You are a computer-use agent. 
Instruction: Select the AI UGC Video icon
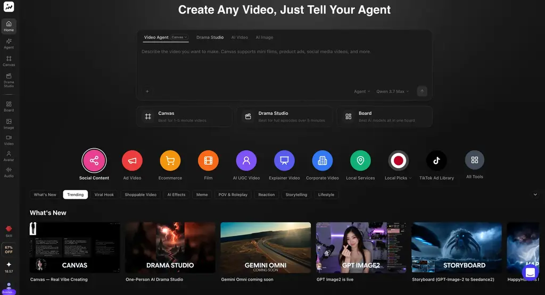[246, 161]
